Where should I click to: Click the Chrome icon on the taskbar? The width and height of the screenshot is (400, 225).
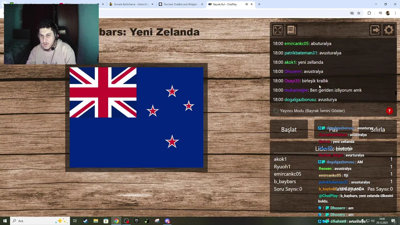[116, 221]
